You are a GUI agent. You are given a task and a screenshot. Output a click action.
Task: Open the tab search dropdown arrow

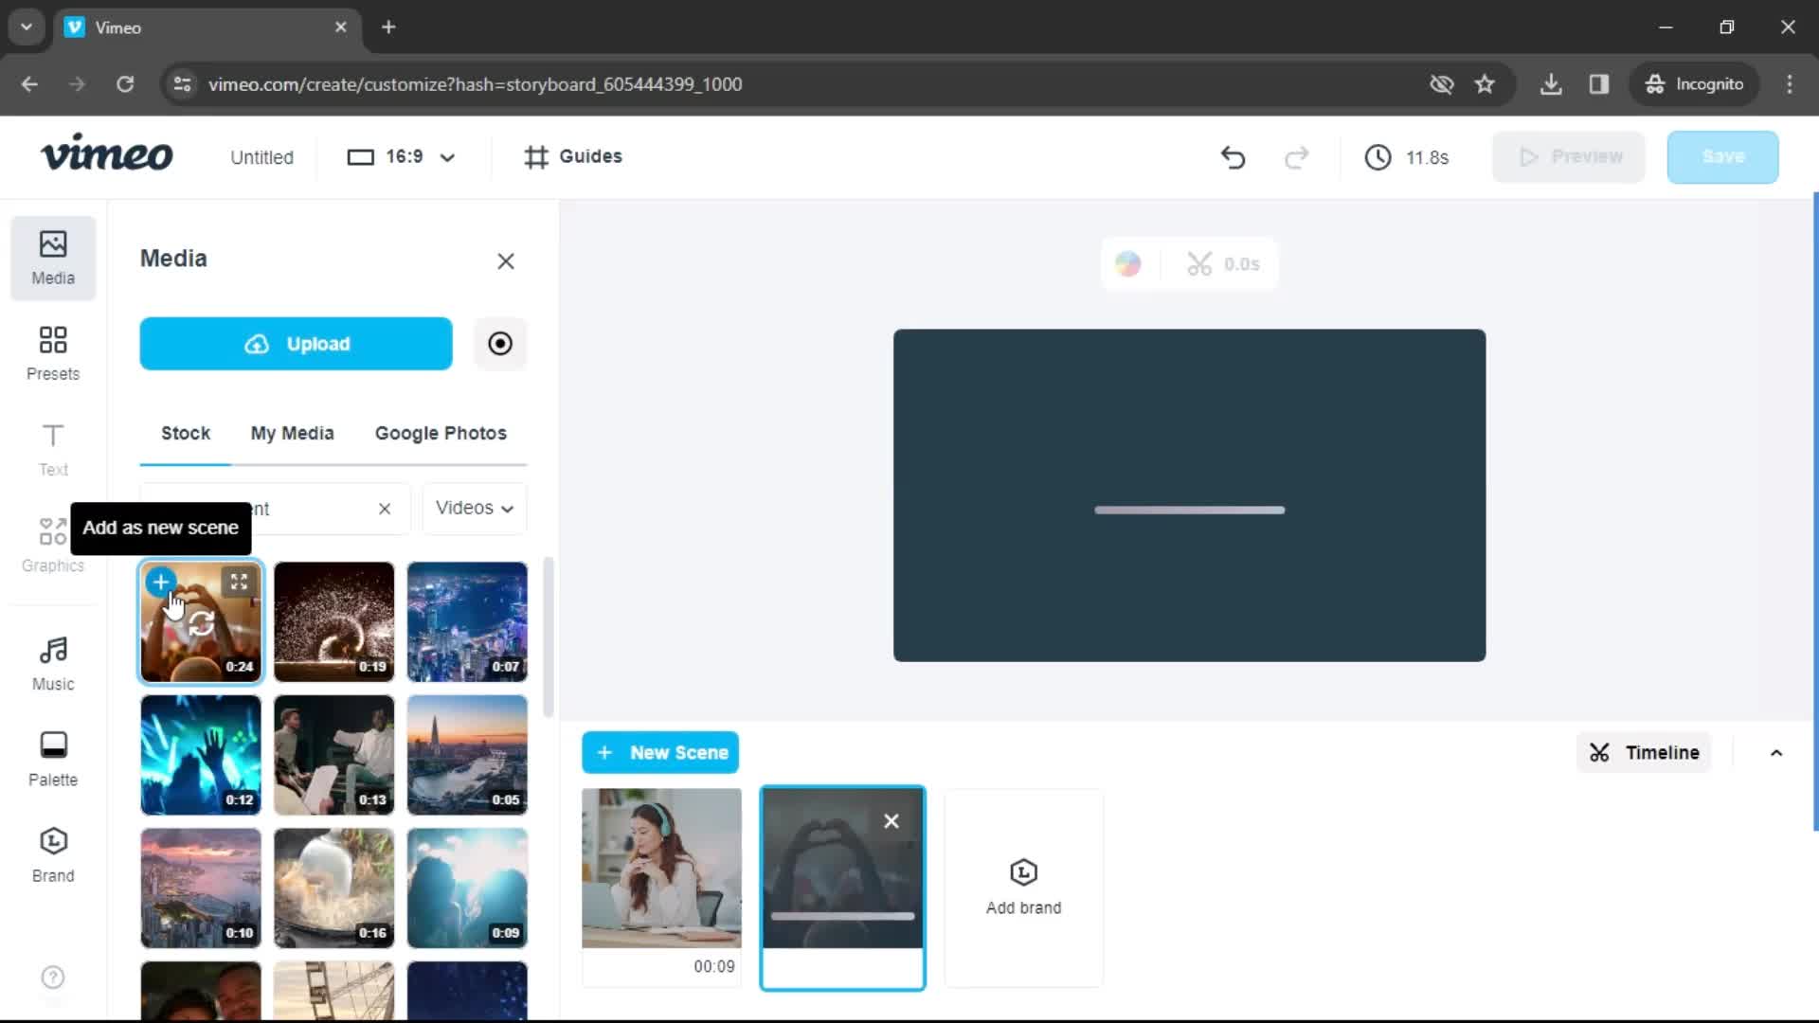tap(27, 27)
